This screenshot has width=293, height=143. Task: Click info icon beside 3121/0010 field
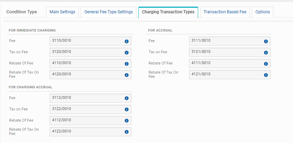coord(266,53)
